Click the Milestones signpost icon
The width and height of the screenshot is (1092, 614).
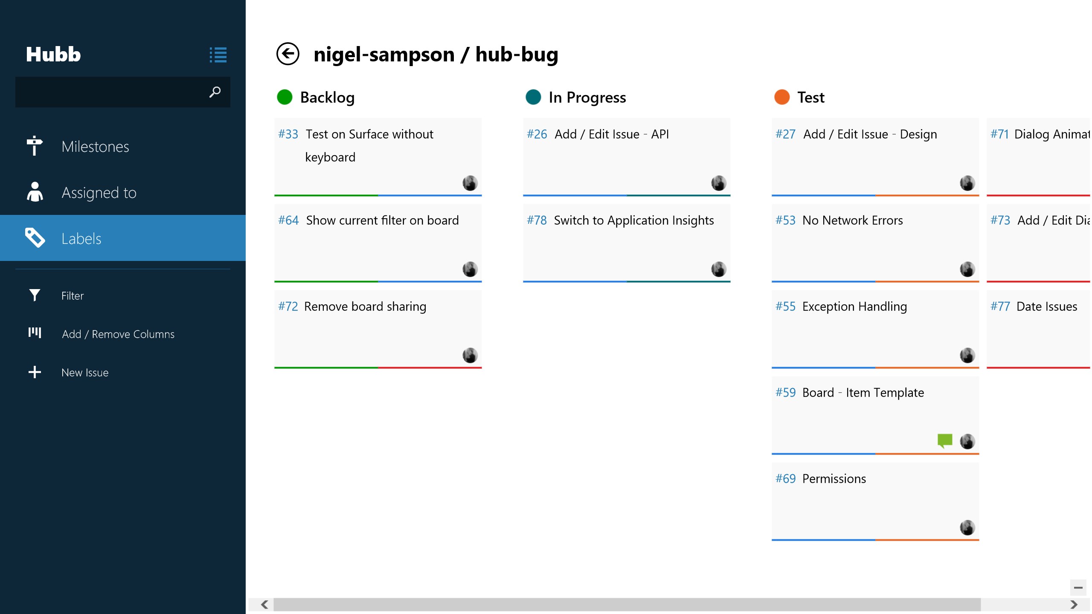(35, 146)
